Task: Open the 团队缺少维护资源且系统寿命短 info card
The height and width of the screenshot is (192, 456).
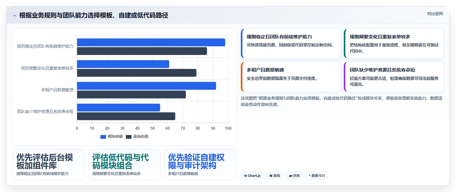Action: pyautogui.click(x=394, y=77)
